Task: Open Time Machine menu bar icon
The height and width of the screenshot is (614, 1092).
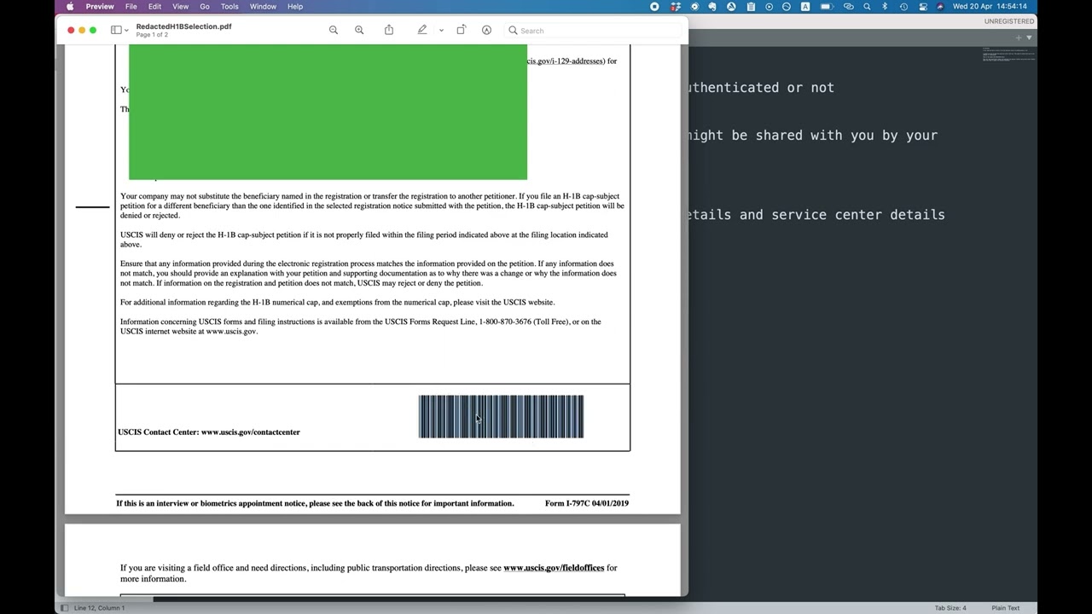Action: [903, 6]
